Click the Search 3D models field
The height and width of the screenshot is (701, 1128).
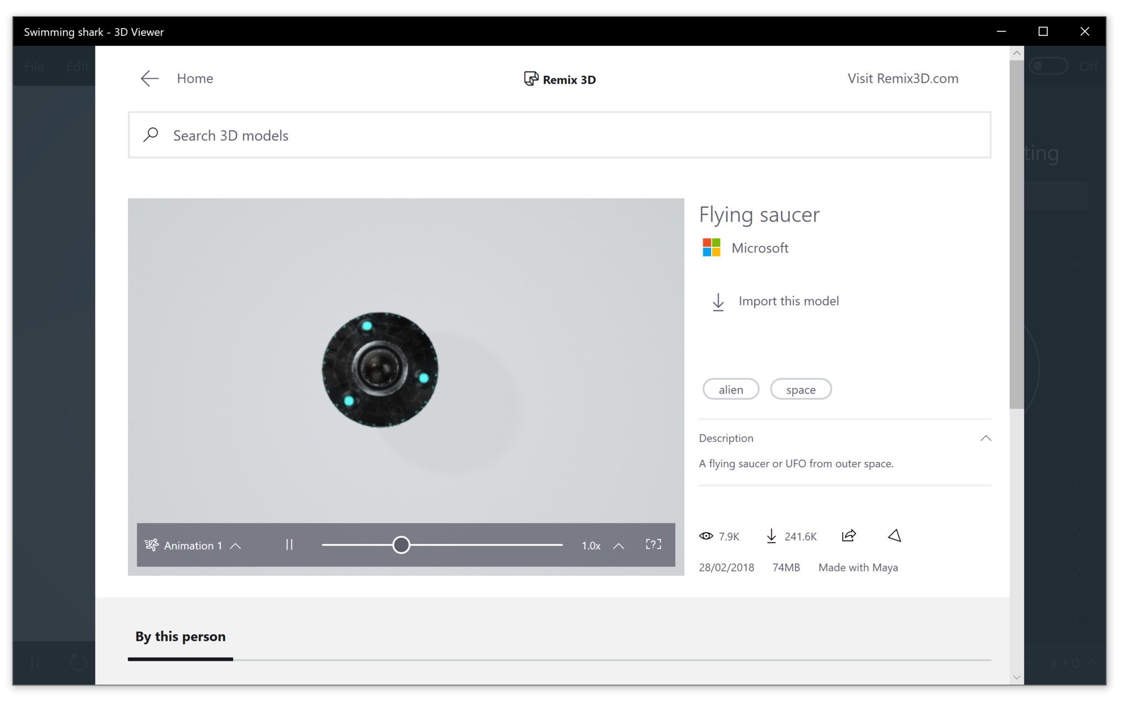coord(559,136)
